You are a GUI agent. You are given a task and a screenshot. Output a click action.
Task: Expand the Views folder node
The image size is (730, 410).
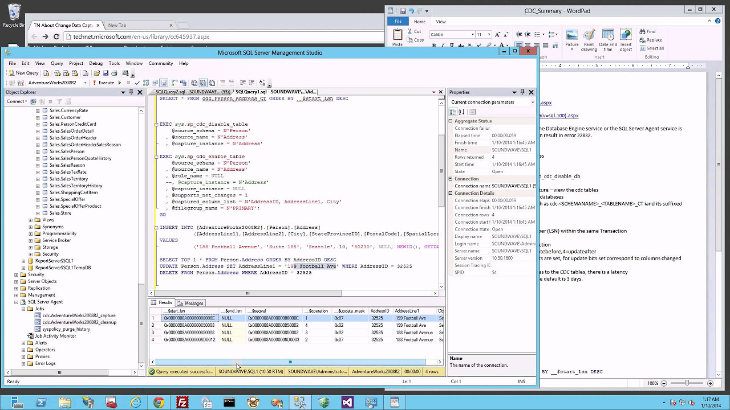(31, 220)
